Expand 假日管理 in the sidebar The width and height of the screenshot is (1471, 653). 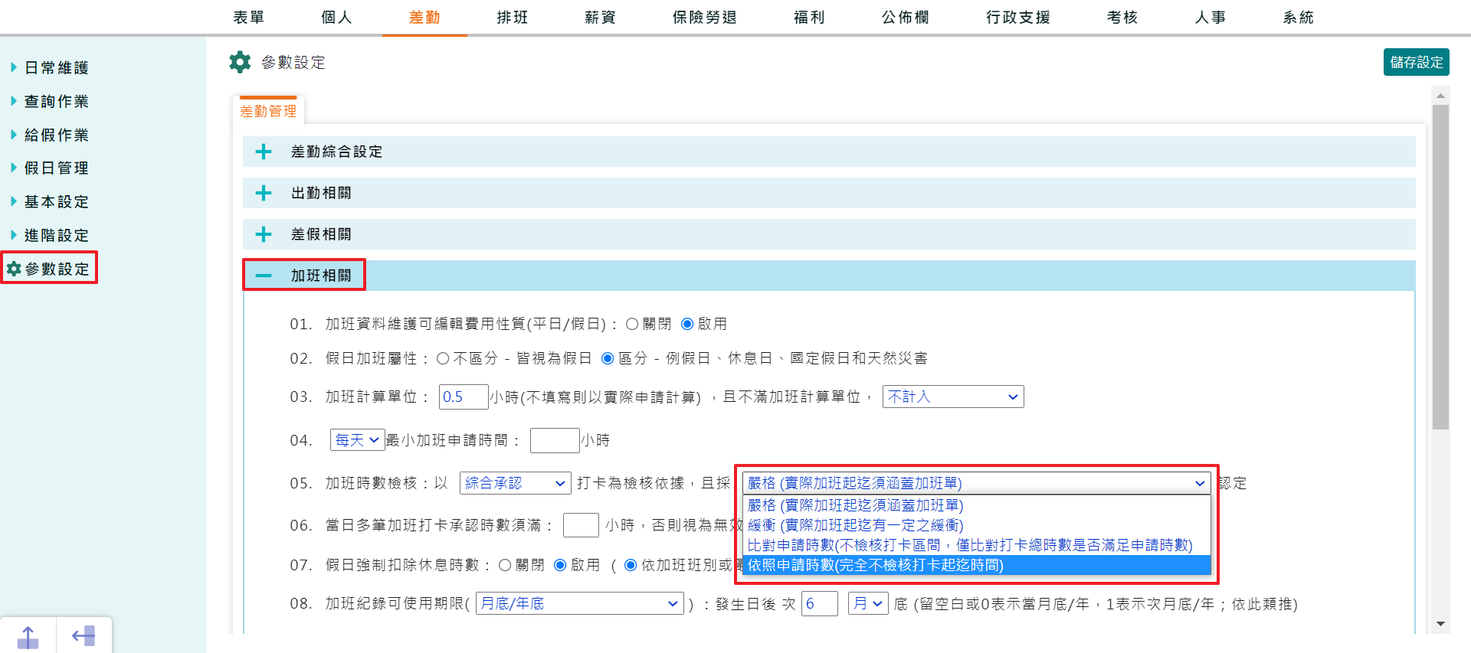tap(56, 168)
